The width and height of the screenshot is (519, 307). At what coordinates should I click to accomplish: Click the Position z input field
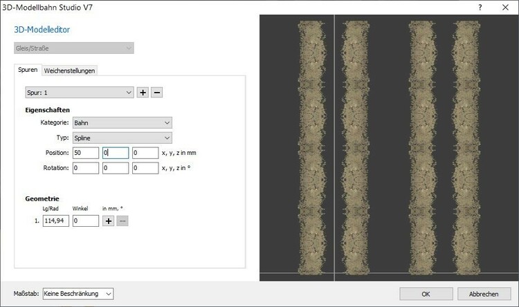pyautogui.click(x=145, y=153)
